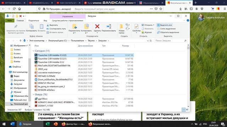The height and width of the screenshot is (127, 227).
Task: Click History (Журнал) in Open group
Action: [x=147, y=32]
